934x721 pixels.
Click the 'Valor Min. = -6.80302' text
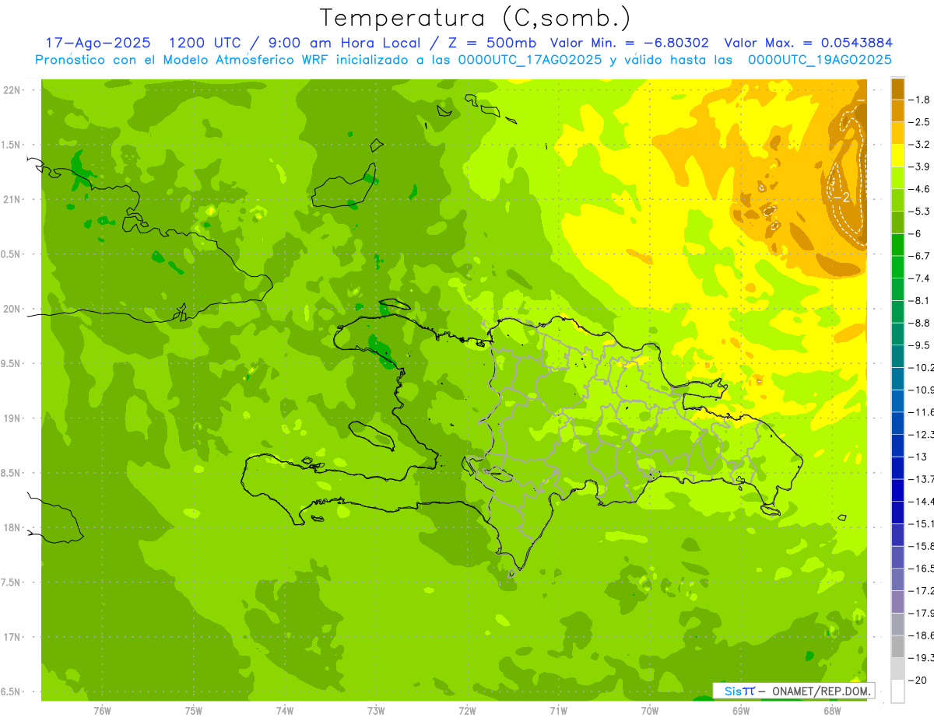coord(629,43)
